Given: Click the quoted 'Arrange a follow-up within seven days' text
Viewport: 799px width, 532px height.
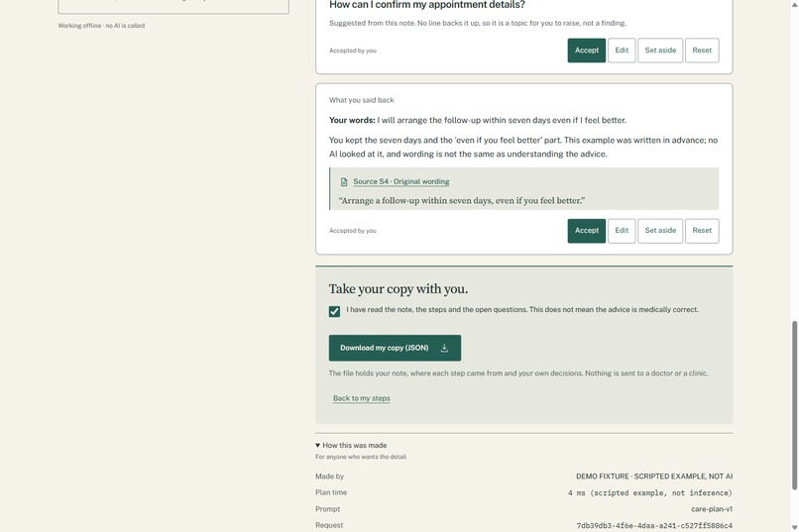Looking at the screenshot, I should [x=462, y=200].
